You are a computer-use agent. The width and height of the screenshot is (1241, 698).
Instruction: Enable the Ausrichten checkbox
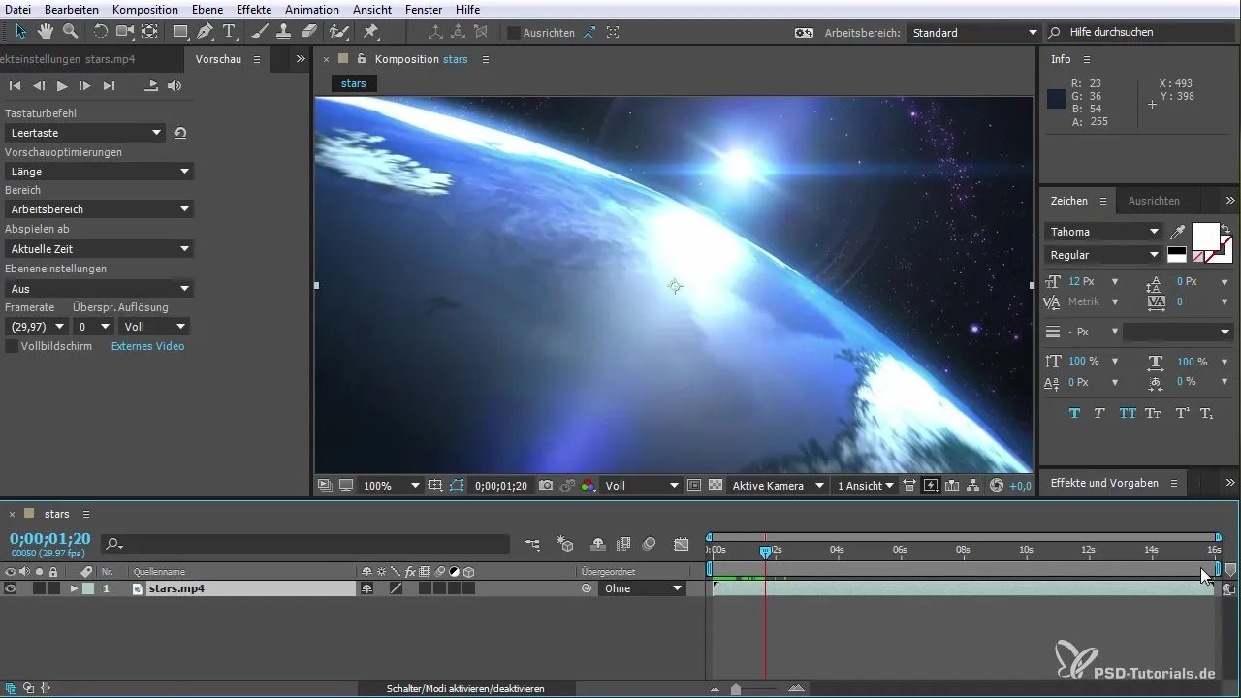tap(514, 33)
